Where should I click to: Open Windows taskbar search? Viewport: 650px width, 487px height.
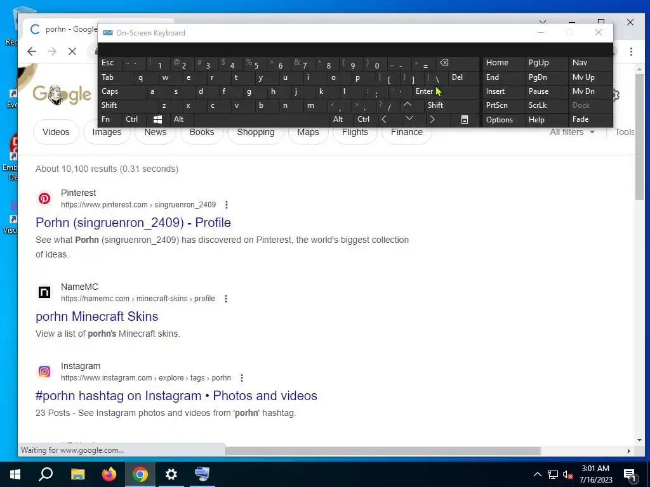46,474
